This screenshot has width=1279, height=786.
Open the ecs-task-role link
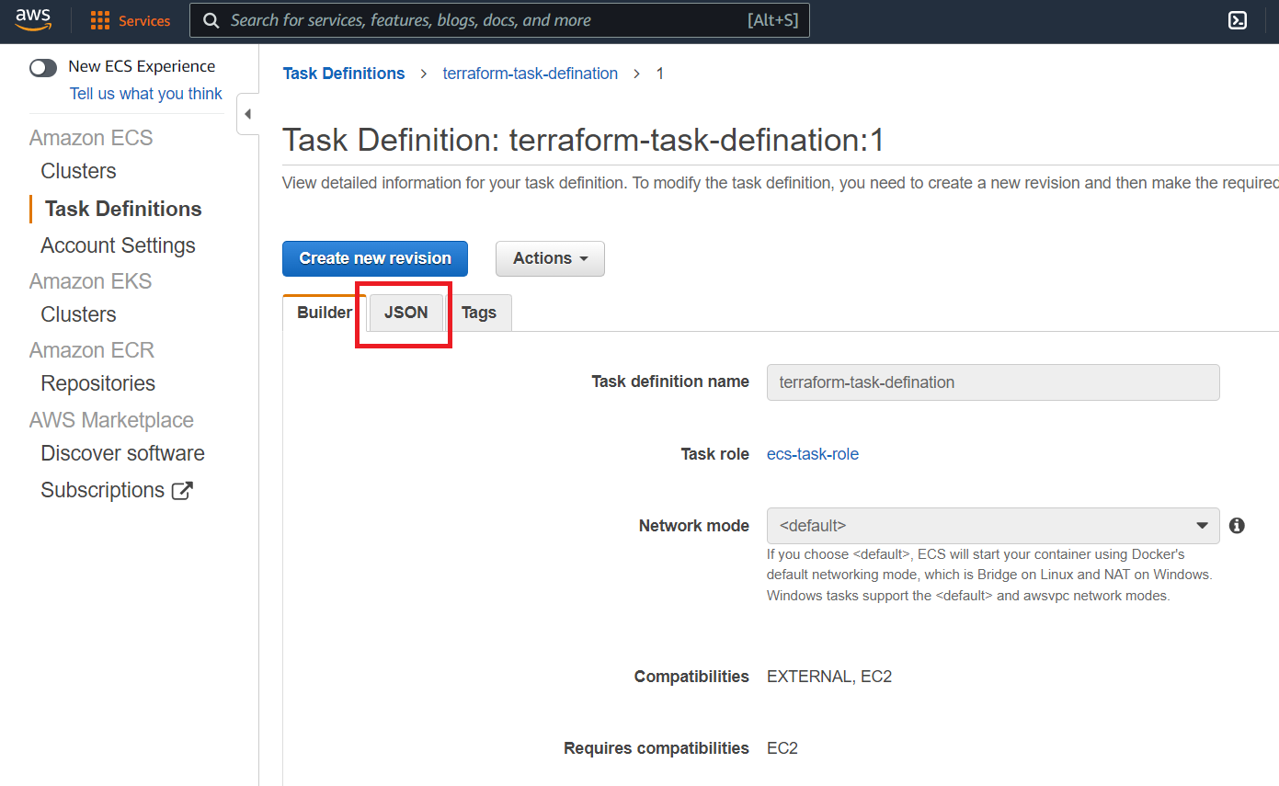pyautogui.click(x=813, y=454)
